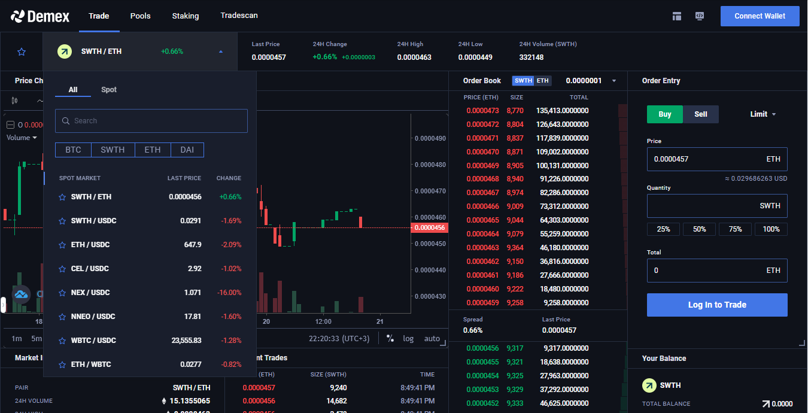Star the ETH / USDC market row
Viewport: 808px width, 413px height.
(x=62, y=245)
